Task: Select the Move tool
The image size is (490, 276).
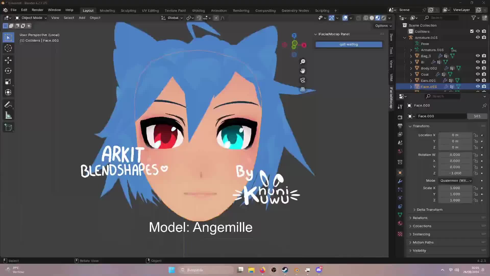Action: click(x=8, y=60)
